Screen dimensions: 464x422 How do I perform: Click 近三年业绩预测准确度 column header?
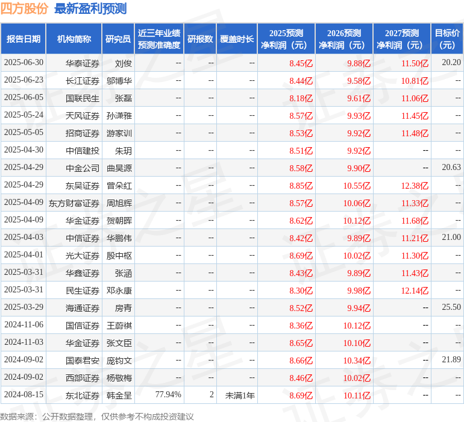point(159,39)
